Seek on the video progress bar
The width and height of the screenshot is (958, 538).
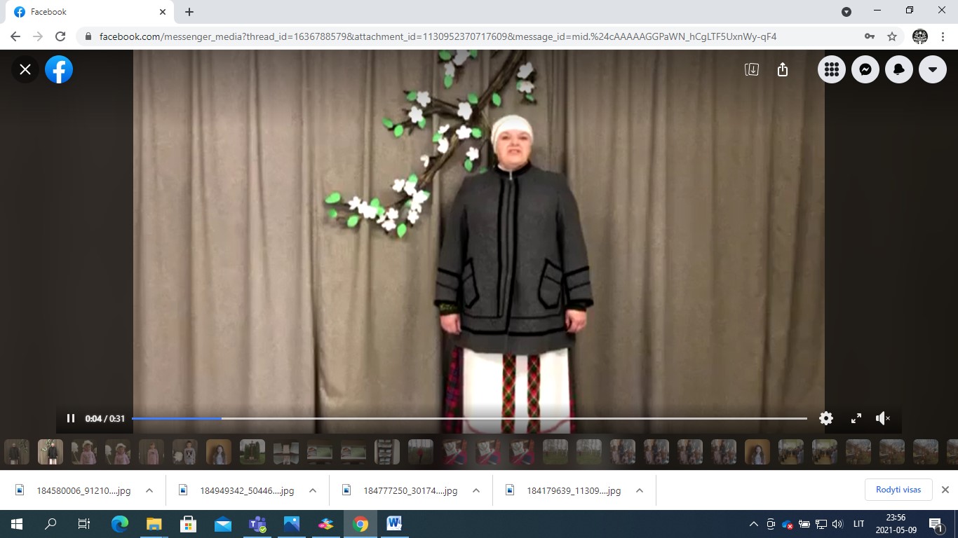point(469,418)
